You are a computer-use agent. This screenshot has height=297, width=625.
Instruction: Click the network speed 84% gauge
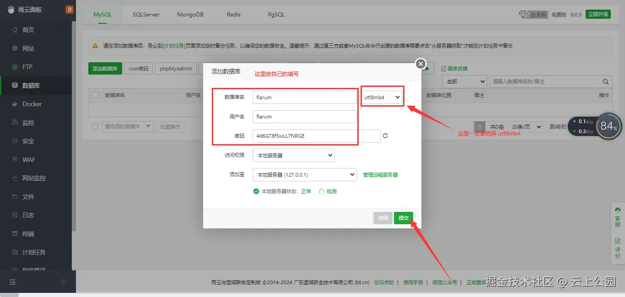(x=609, y=126)
